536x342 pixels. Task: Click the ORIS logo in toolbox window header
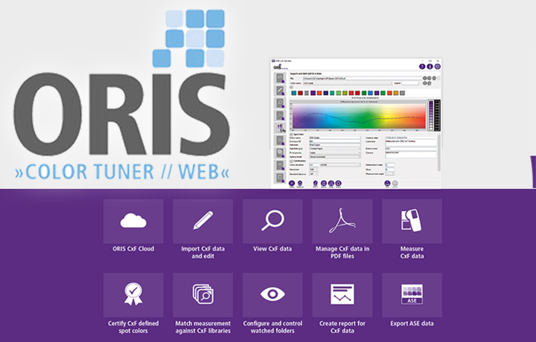tap(281, 67)
